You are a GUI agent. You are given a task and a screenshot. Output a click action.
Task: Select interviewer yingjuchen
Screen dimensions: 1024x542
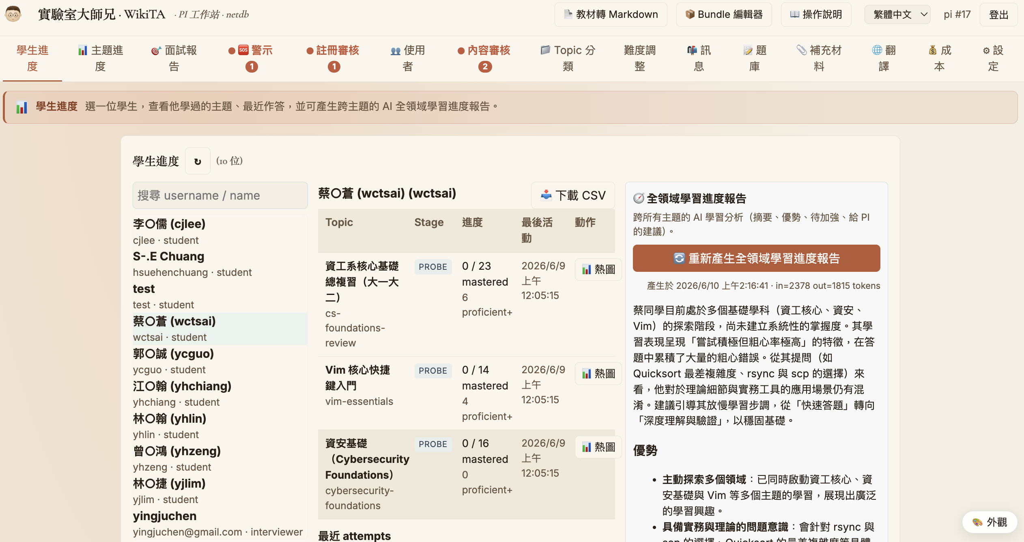tap(220, 523)
